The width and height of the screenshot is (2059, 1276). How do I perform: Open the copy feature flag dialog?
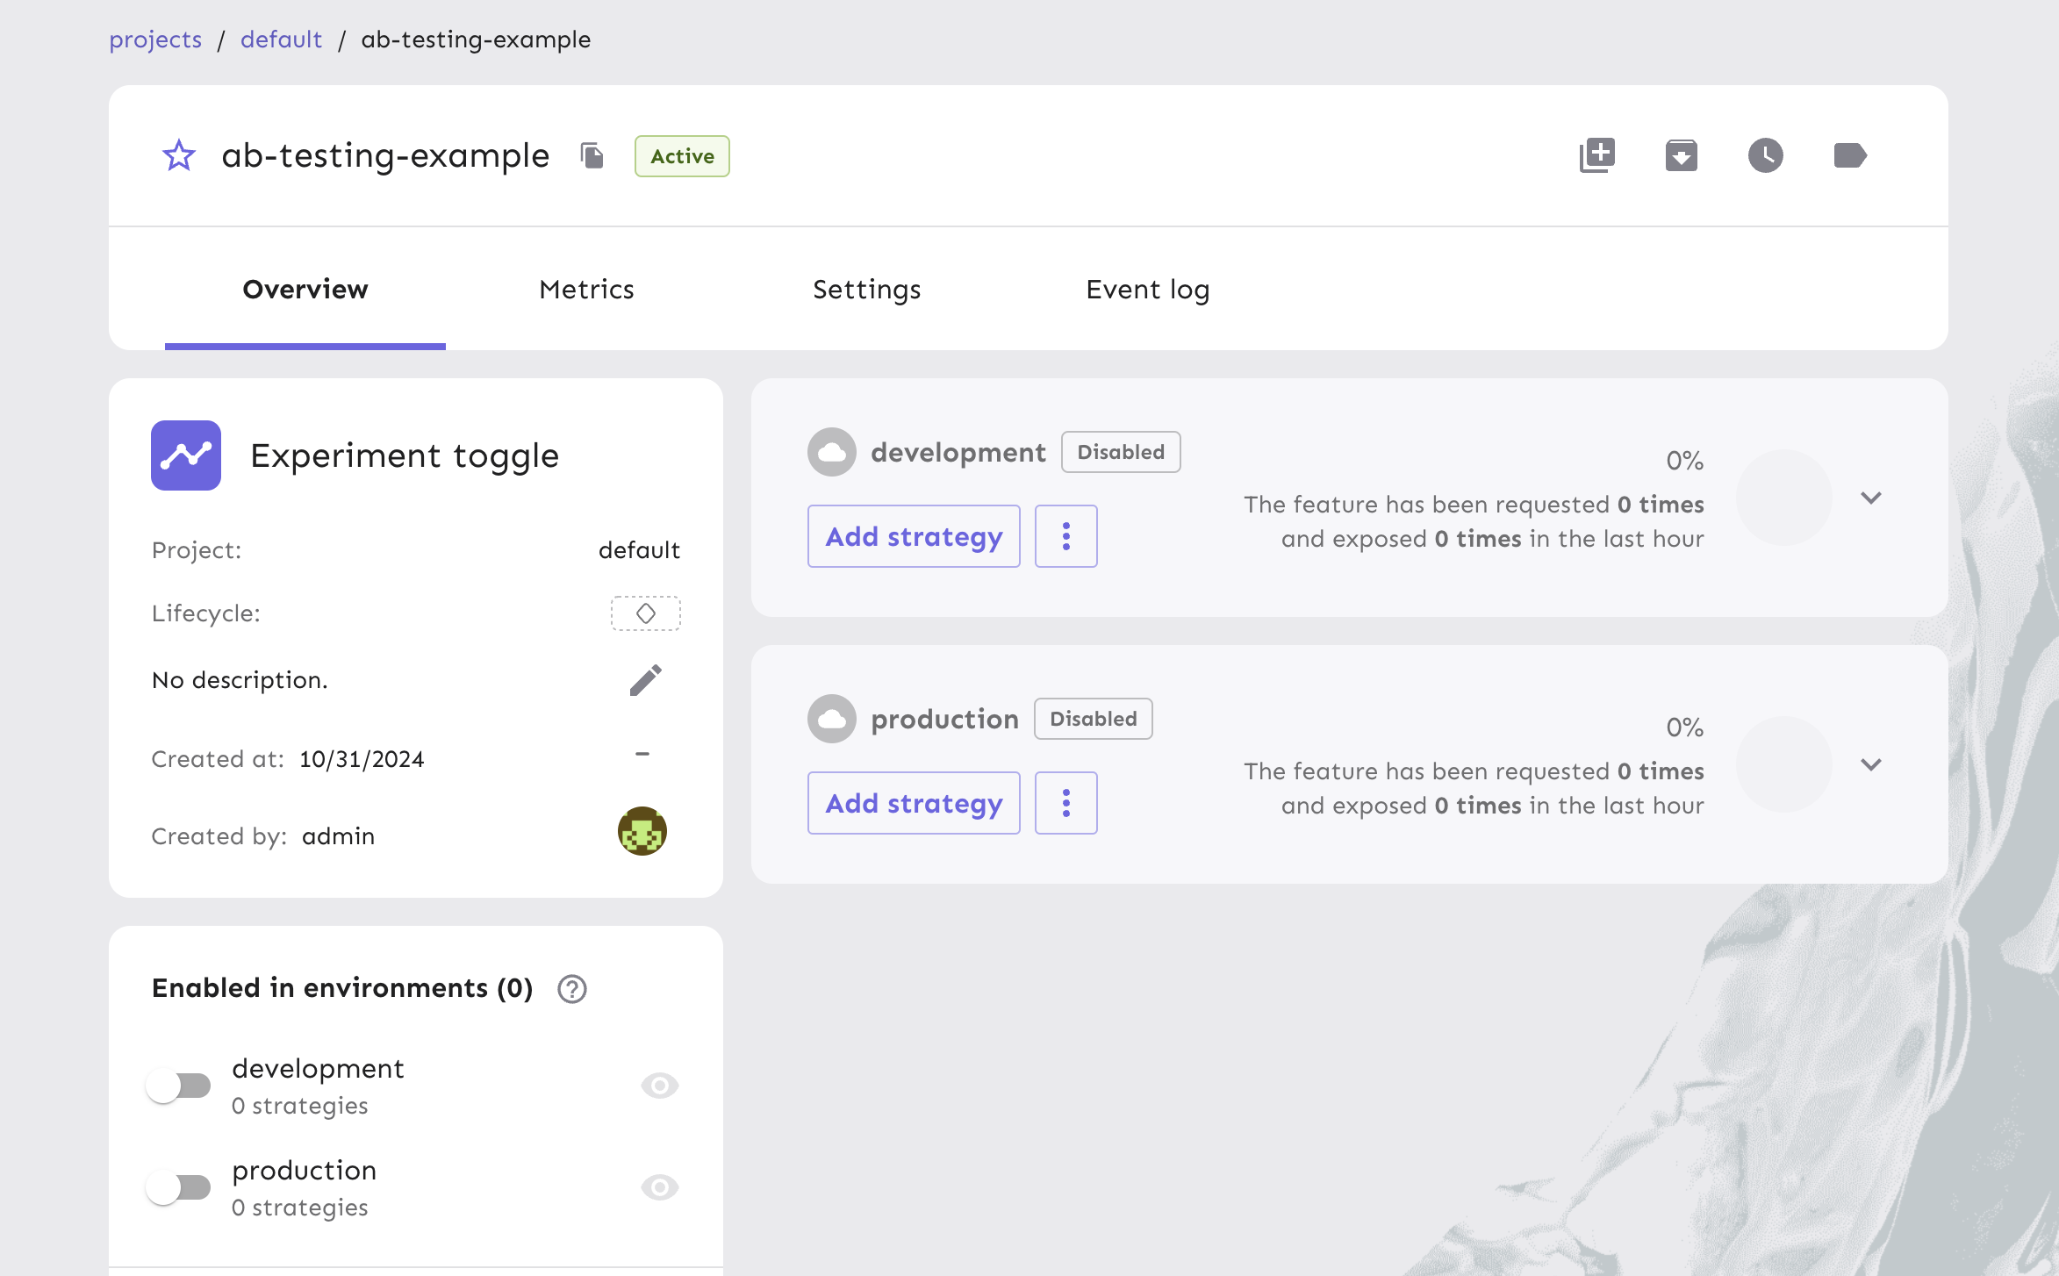pos(1596,155)
